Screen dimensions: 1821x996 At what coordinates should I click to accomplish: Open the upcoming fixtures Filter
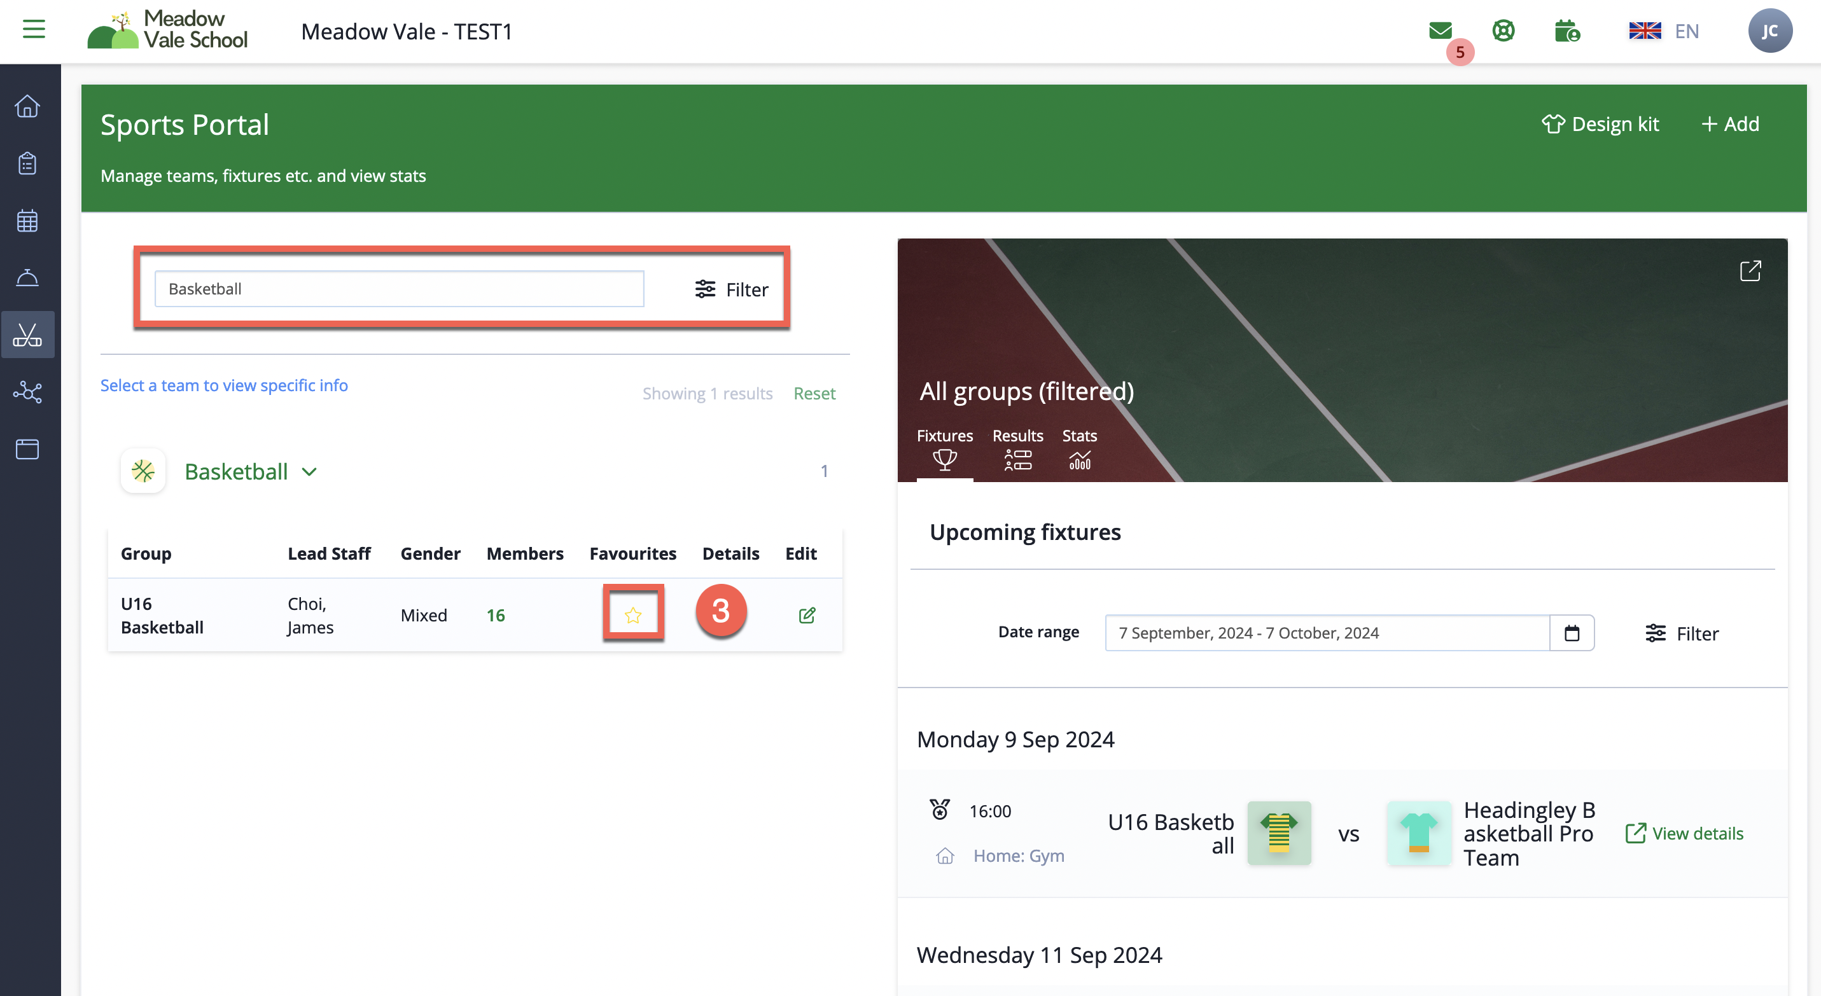(x=1682, y=633)
